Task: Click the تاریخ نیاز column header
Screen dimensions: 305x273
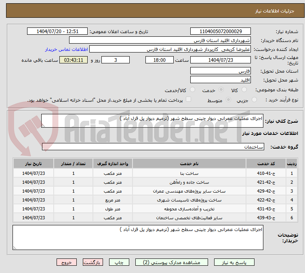Action: coord(34,164)
